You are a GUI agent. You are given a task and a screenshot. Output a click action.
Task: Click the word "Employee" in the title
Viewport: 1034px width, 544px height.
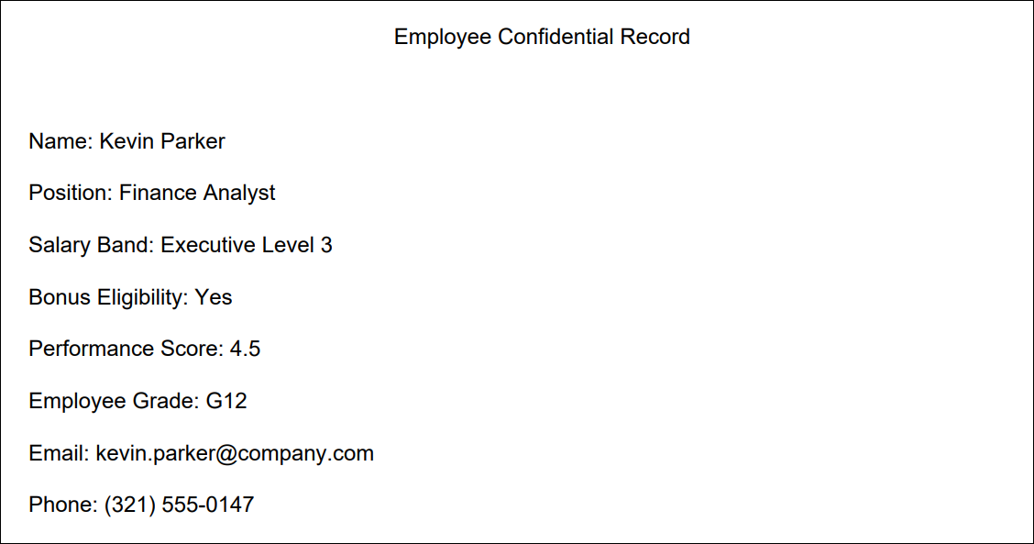point(443,37)
